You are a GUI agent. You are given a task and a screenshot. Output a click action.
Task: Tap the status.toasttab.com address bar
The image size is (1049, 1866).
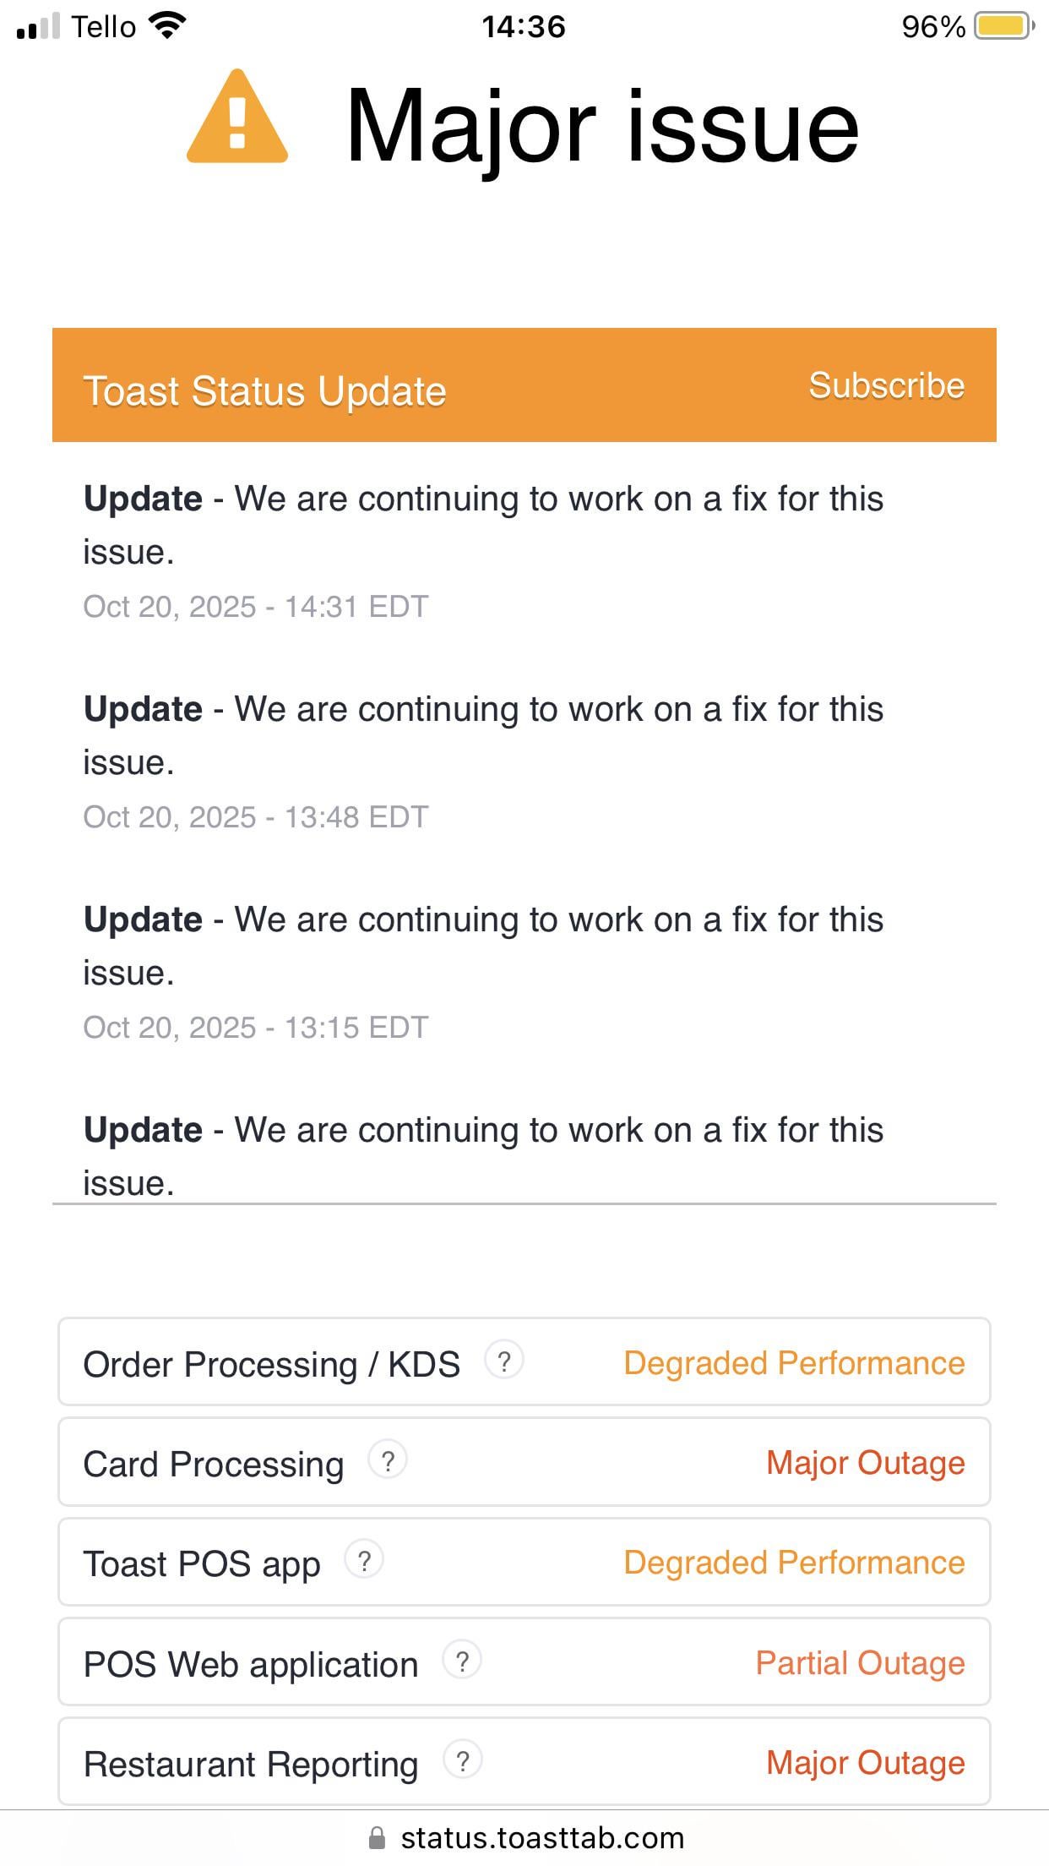coord(541,1838)
